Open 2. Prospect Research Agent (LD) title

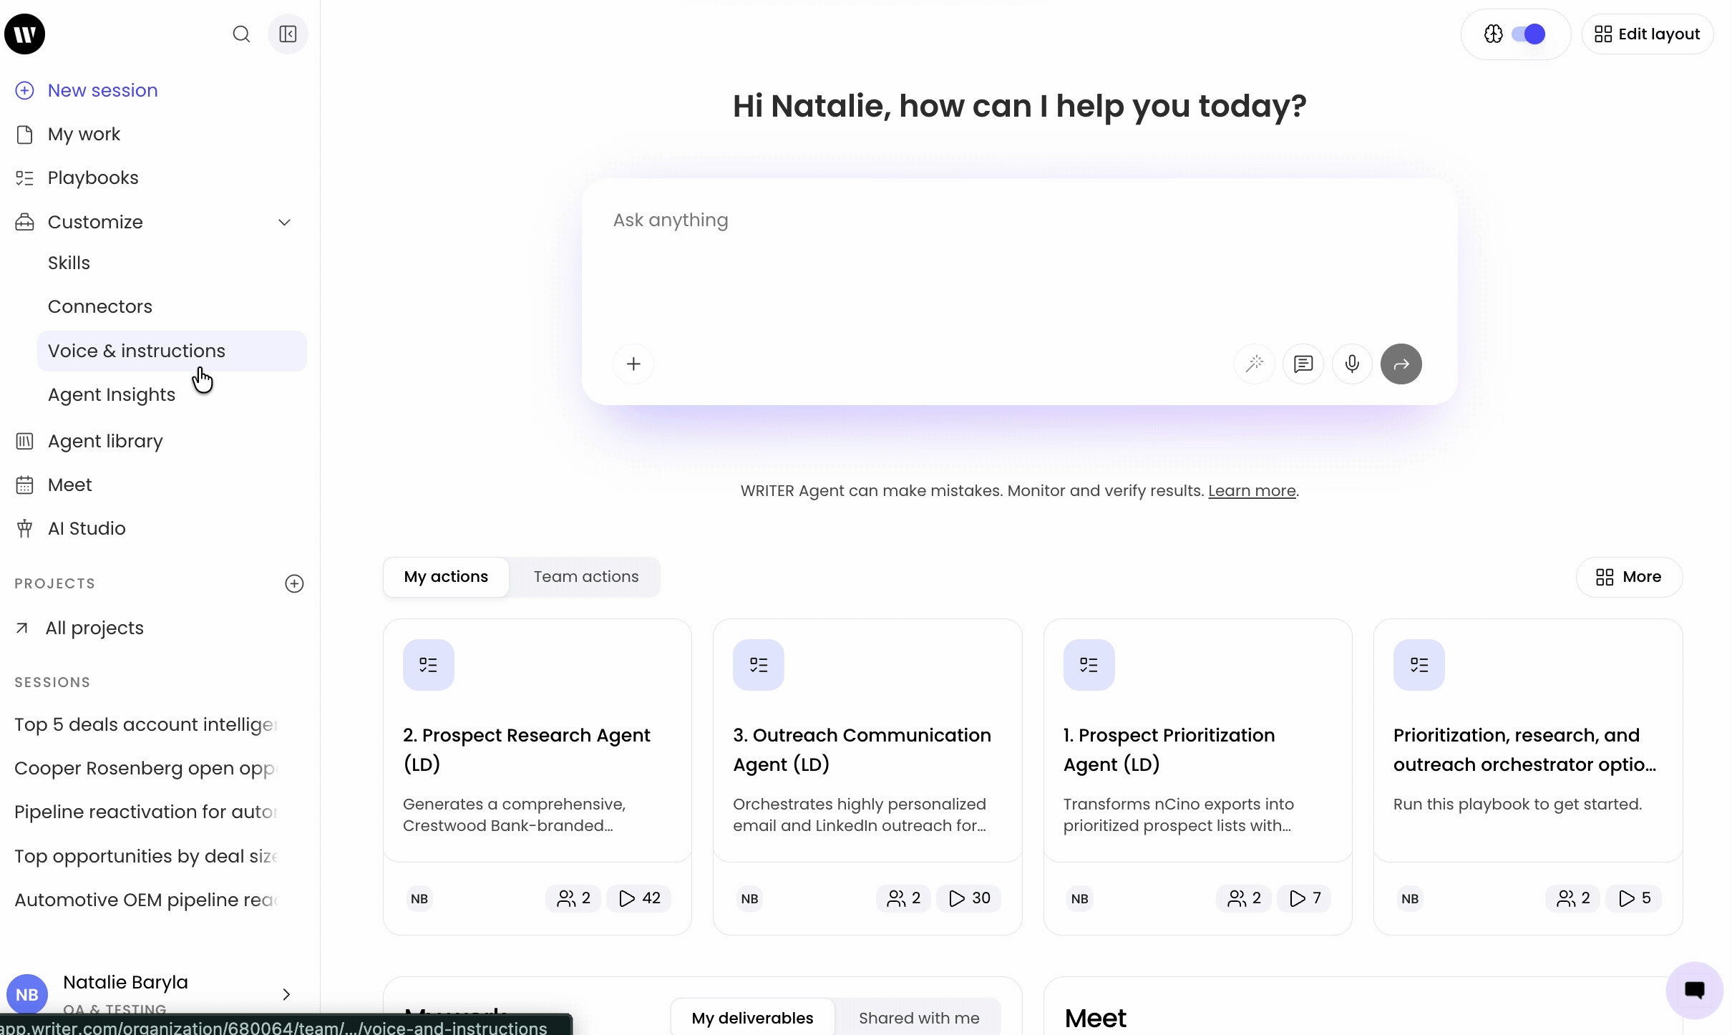click(x=527, y=750)
